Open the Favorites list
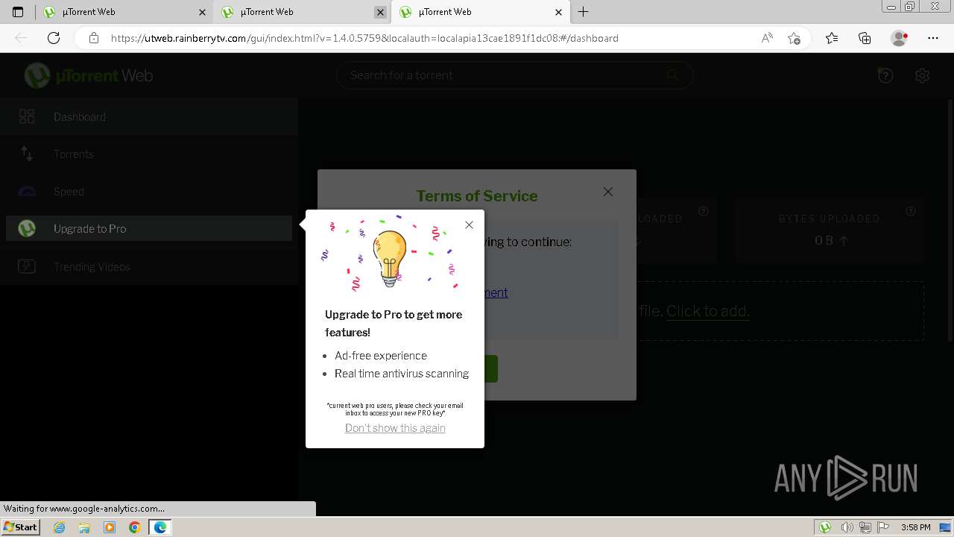 pos(832,38)
